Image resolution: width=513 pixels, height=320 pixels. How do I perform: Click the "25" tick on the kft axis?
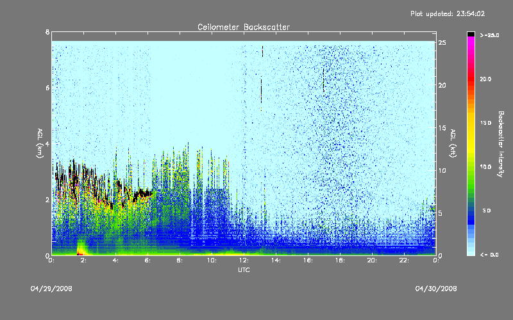[x=442, y=43]
